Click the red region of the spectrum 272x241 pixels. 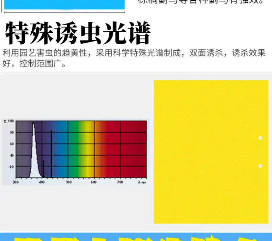(127, 149)
